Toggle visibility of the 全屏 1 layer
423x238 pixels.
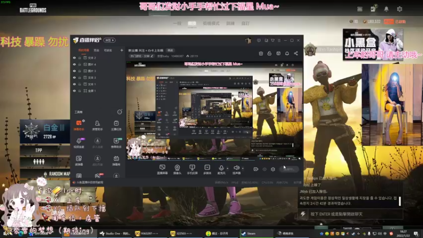75,91
